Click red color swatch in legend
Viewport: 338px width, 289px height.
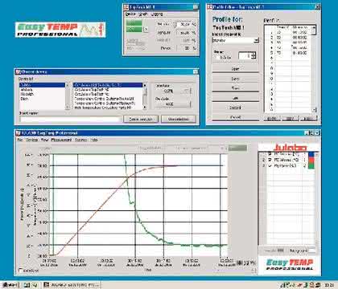click(x=311, y=160)
